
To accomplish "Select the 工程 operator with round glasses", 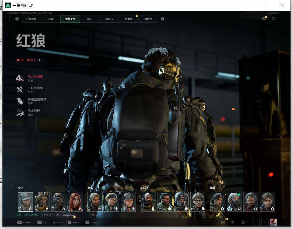I will coord(198,202).
